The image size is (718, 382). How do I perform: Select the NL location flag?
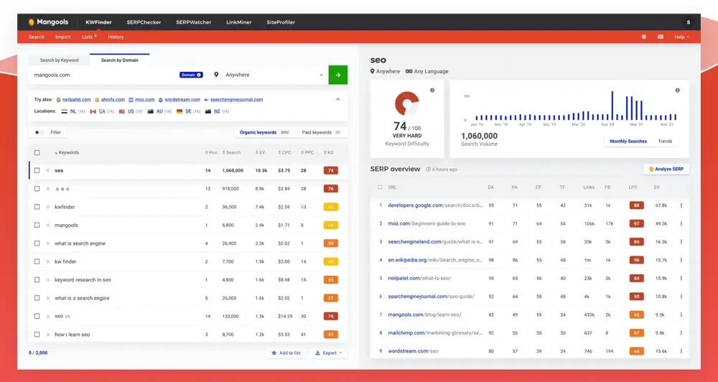[x=65, y=111]
